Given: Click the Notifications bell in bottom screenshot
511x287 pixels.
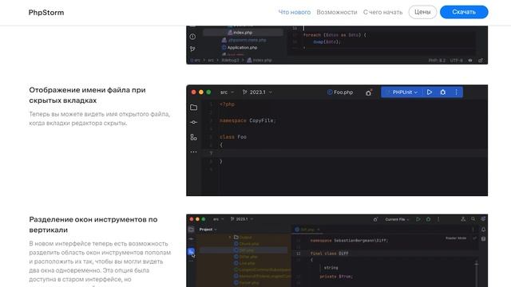Looking at the screenshot, I should [483, 230].
